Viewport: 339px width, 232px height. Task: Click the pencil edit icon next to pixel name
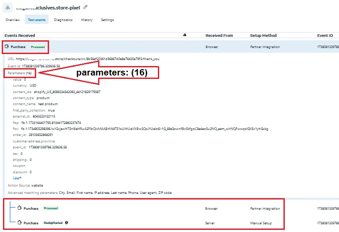(x=86, y=7)
